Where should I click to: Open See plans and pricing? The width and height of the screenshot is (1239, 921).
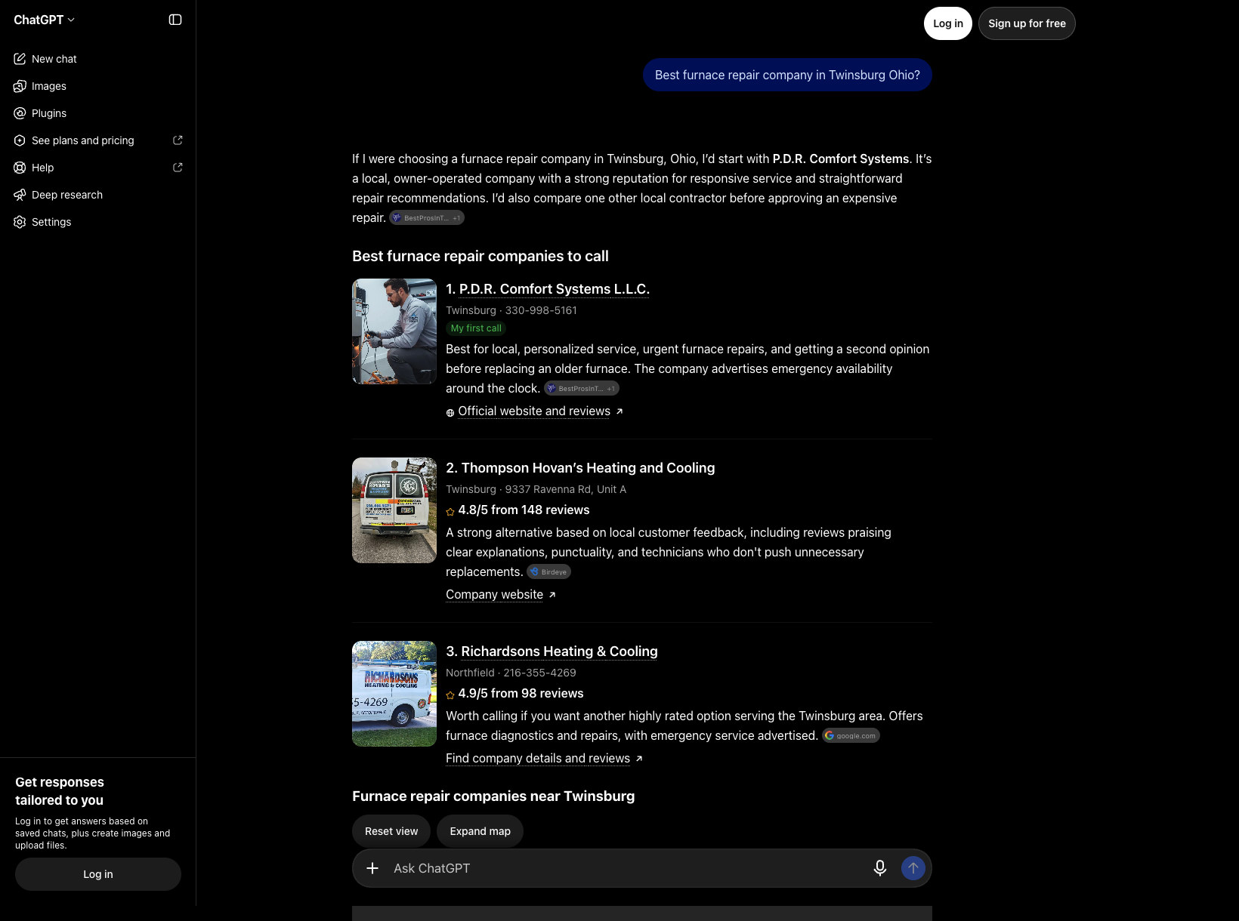[x=98, y=140]
